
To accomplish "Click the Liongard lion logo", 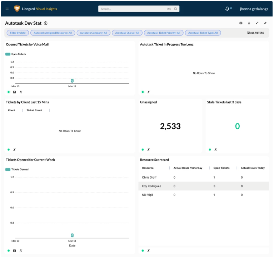I will 17,9.
